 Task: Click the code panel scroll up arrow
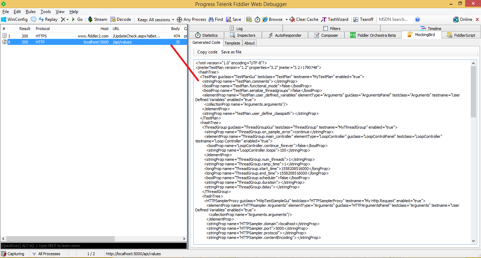(474, 63)
